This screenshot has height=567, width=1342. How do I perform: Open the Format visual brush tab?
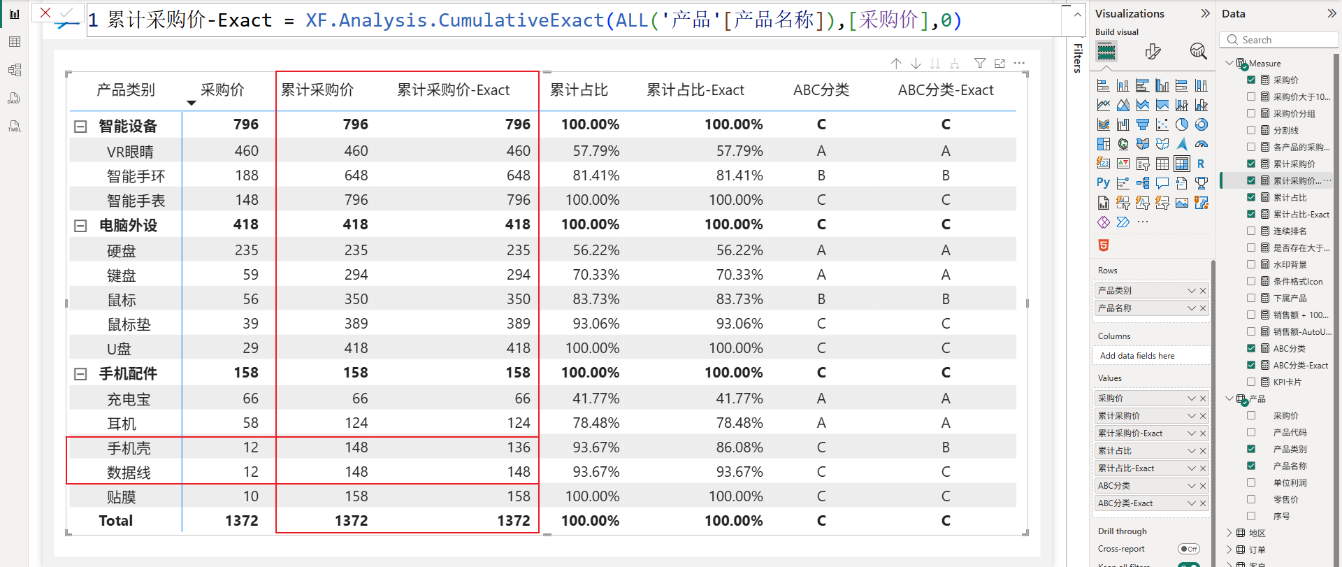pos(1153,51)
